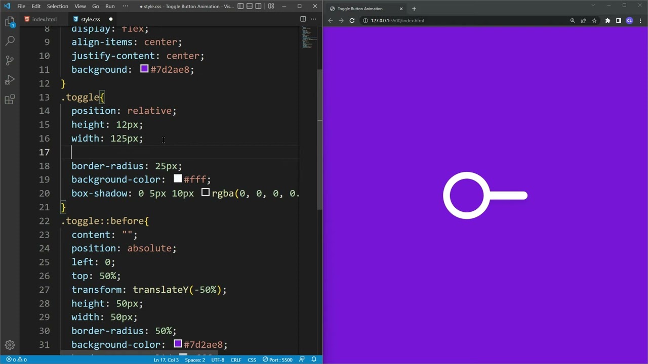Open the Search view in activity bar
648x364 pixels.
pyautogui.click(x=10, y=41)
